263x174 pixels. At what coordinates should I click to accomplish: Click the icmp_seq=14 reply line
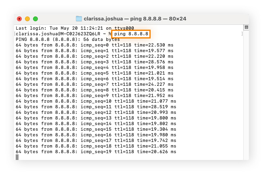click(x=96, y=123)
